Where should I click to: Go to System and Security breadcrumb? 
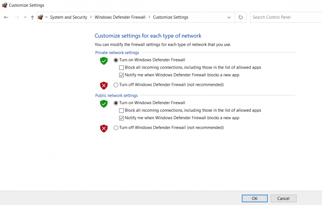coord(69,17)
